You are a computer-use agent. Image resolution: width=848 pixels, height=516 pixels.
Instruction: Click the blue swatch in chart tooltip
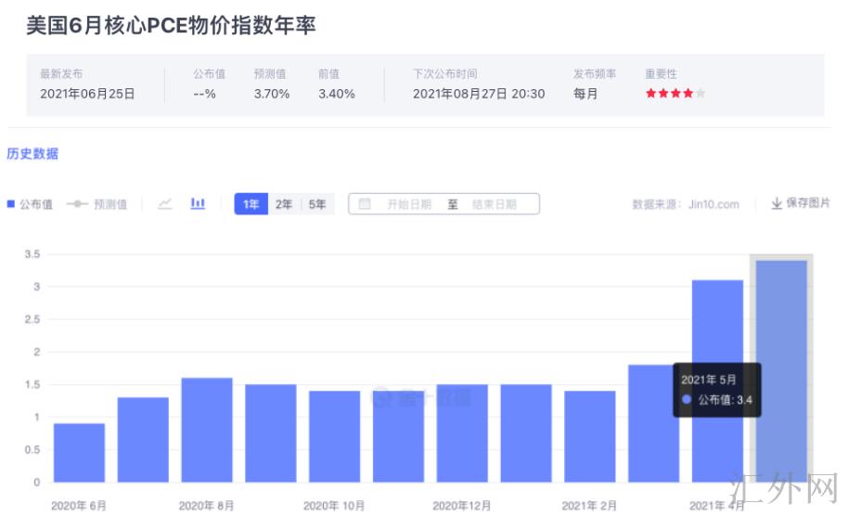pyautogui.click(x=687, y=399)
